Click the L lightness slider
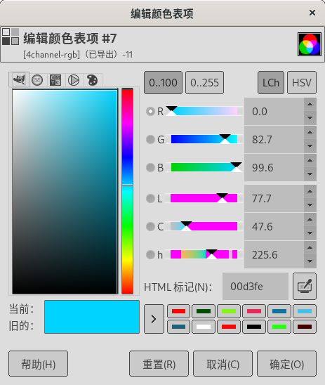Viewport: 325px width, 385px height. pos(204,198)
